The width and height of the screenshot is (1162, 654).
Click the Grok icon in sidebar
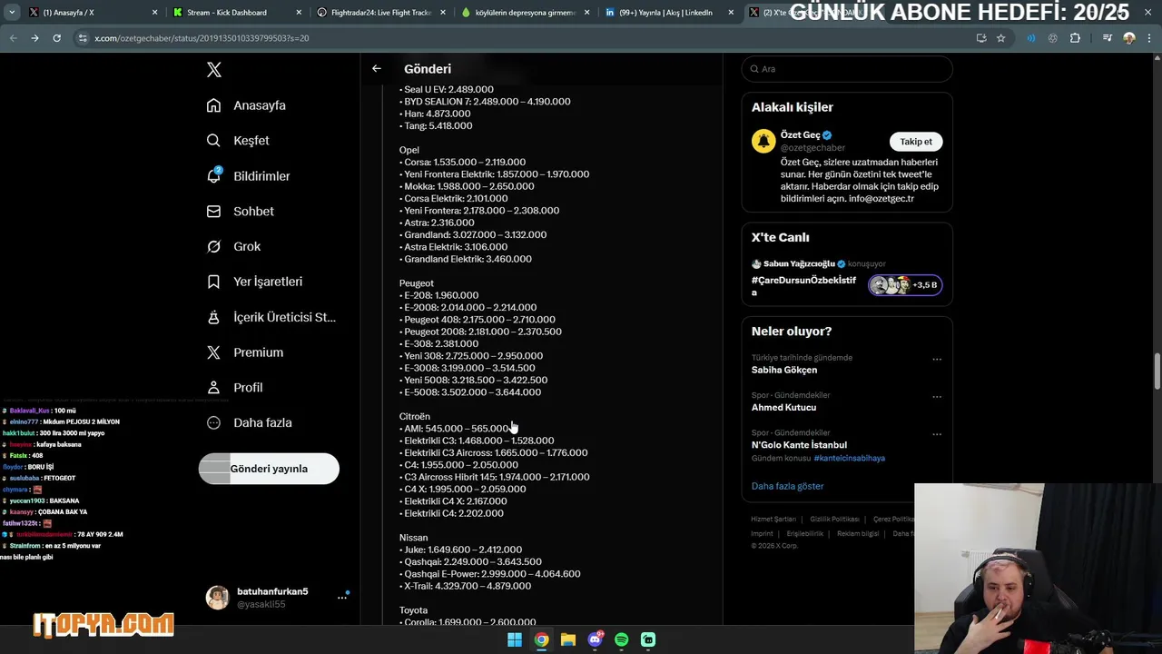tap(213, 247)
